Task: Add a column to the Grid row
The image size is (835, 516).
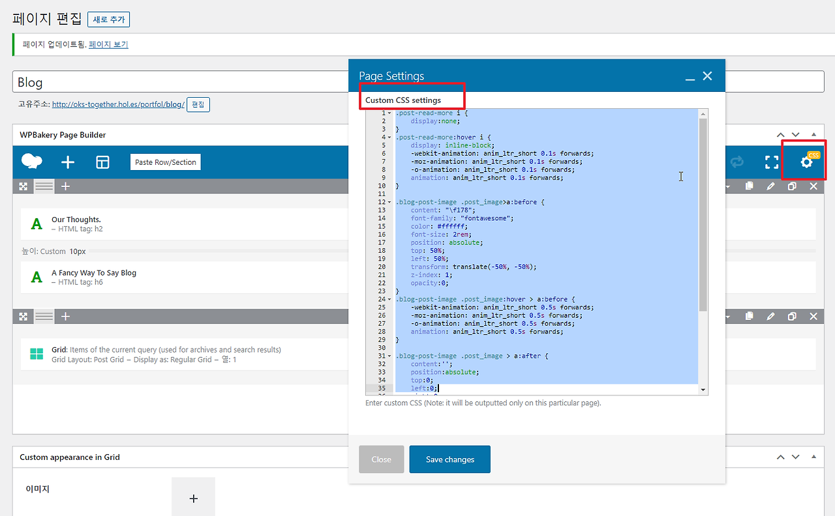Action: tap(65, 317)
